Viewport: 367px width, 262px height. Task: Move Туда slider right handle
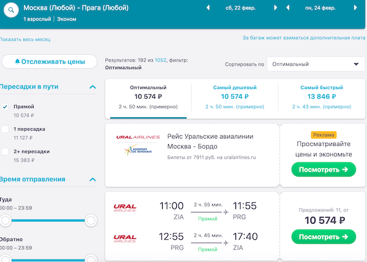(91, 220)
